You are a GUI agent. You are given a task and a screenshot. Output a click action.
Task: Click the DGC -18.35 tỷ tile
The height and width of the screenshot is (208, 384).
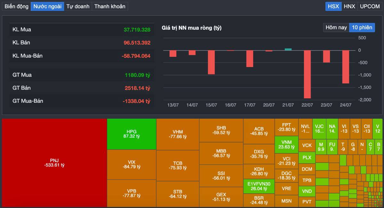pyautogui.click(x=286, y=175)
